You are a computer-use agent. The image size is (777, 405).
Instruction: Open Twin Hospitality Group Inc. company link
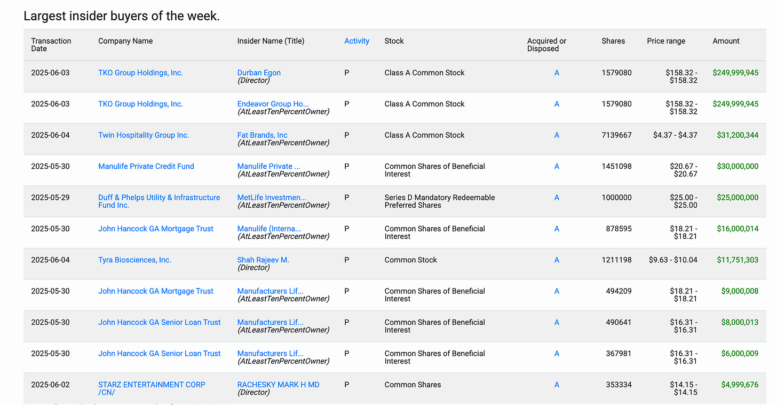tap(144, 135)
